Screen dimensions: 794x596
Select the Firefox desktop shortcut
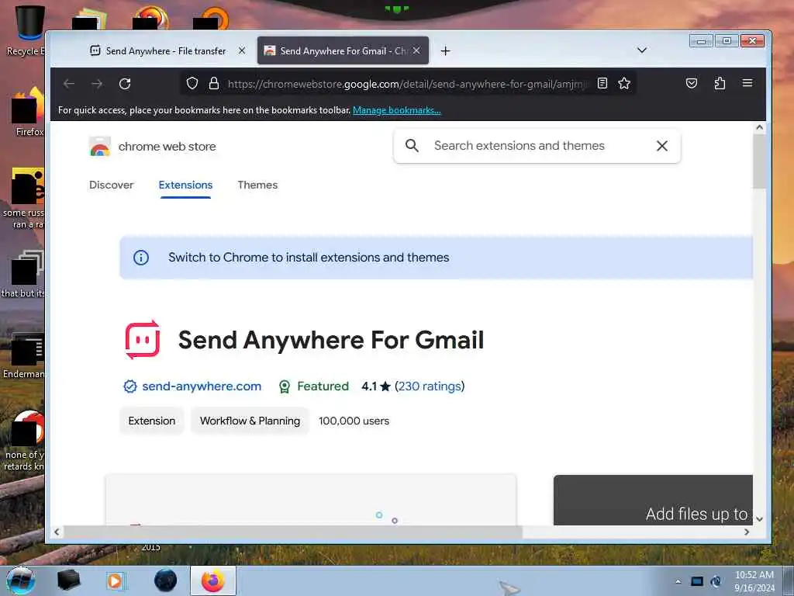click(x=28, y=112)
